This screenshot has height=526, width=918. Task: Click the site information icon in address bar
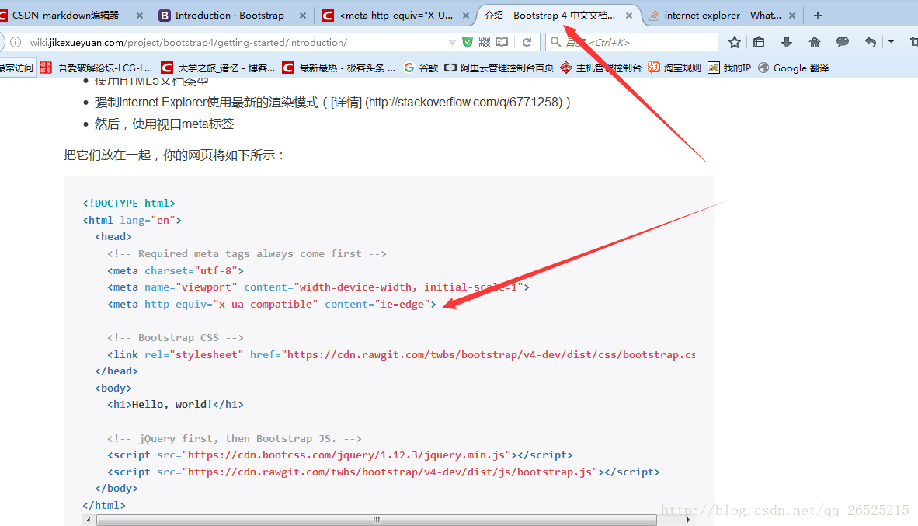(16, 42)
